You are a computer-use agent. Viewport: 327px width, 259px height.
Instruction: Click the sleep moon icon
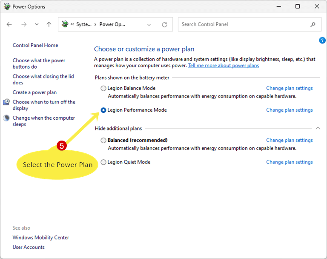click(x=6, y=118)
